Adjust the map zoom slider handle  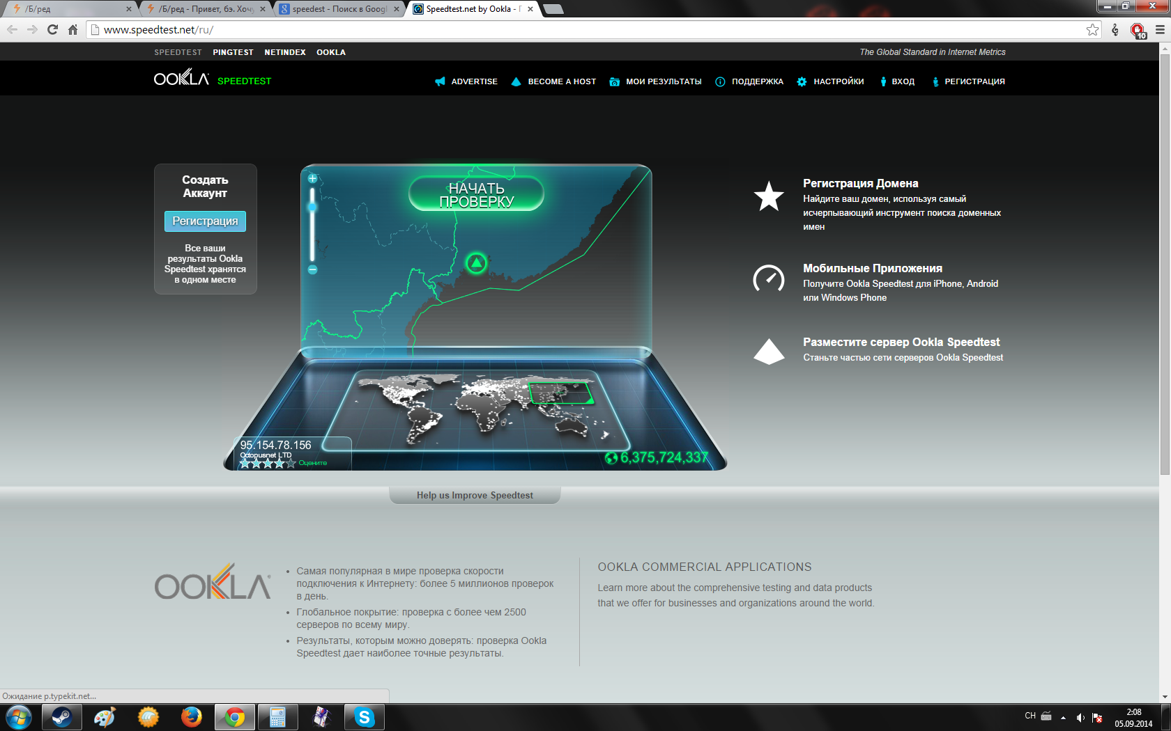pos(312,207)
